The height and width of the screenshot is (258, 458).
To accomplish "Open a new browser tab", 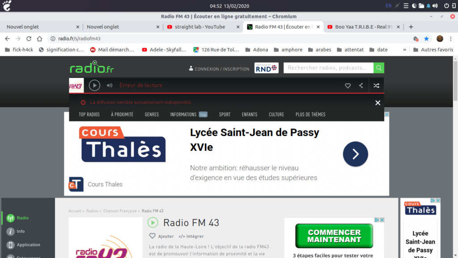I will [x=411, y=27].
